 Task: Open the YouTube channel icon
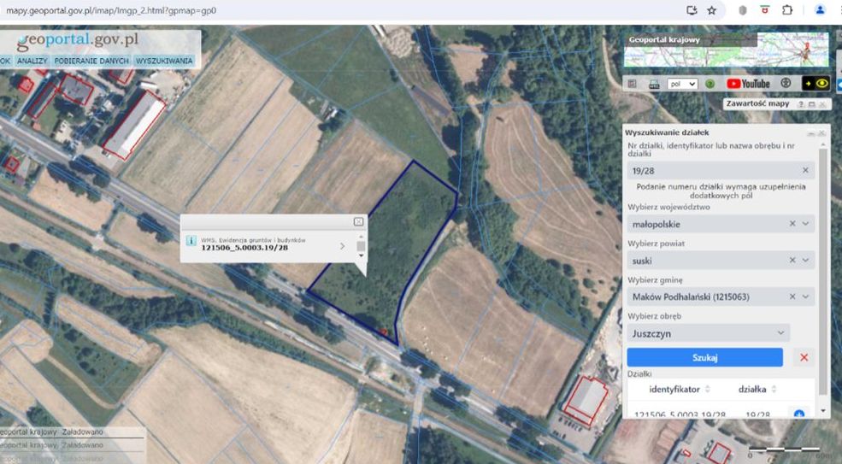pyautogui.click(x=748, y=84)
